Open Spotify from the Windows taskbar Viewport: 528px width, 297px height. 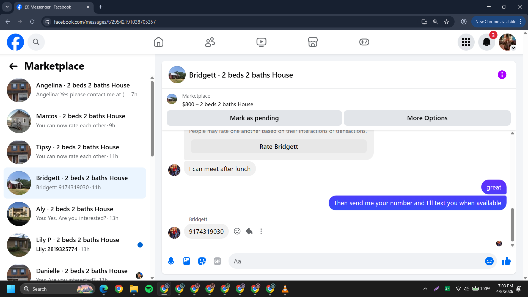pyautogui.click(x=149, y=289)
